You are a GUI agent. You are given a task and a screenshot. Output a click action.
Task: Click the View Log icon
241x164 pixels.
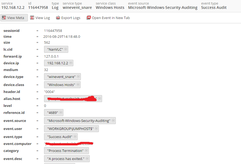[32, 18]
